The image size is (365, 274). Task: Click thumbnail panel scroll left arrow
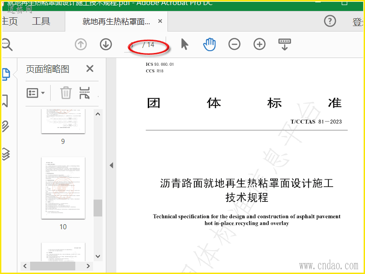[25, 266]
